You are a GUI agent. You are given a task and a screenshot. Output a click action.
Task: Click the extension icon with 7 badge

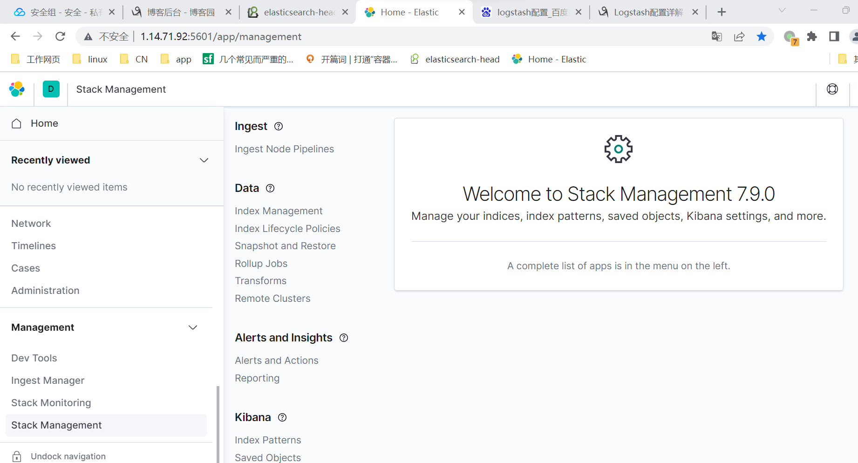[x=790, y=37]
